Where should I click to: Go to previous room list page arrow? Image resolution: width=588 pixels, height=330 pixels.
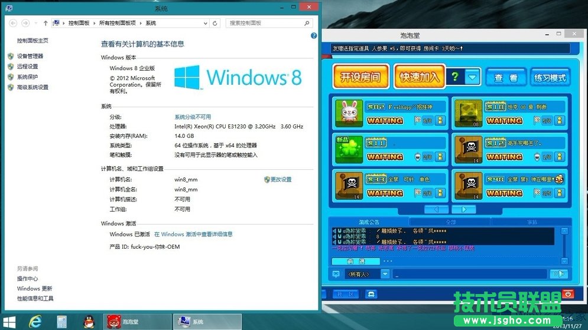[x=436, y=210]
